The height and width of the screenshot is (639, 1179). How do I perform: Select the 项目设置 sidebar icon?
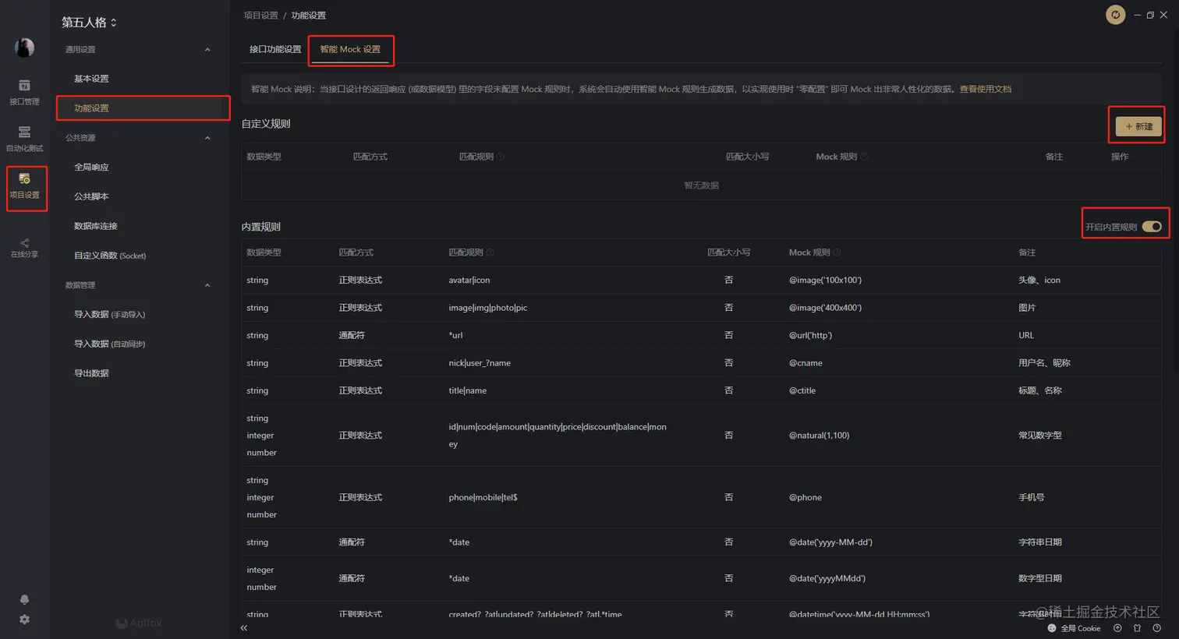25,186
